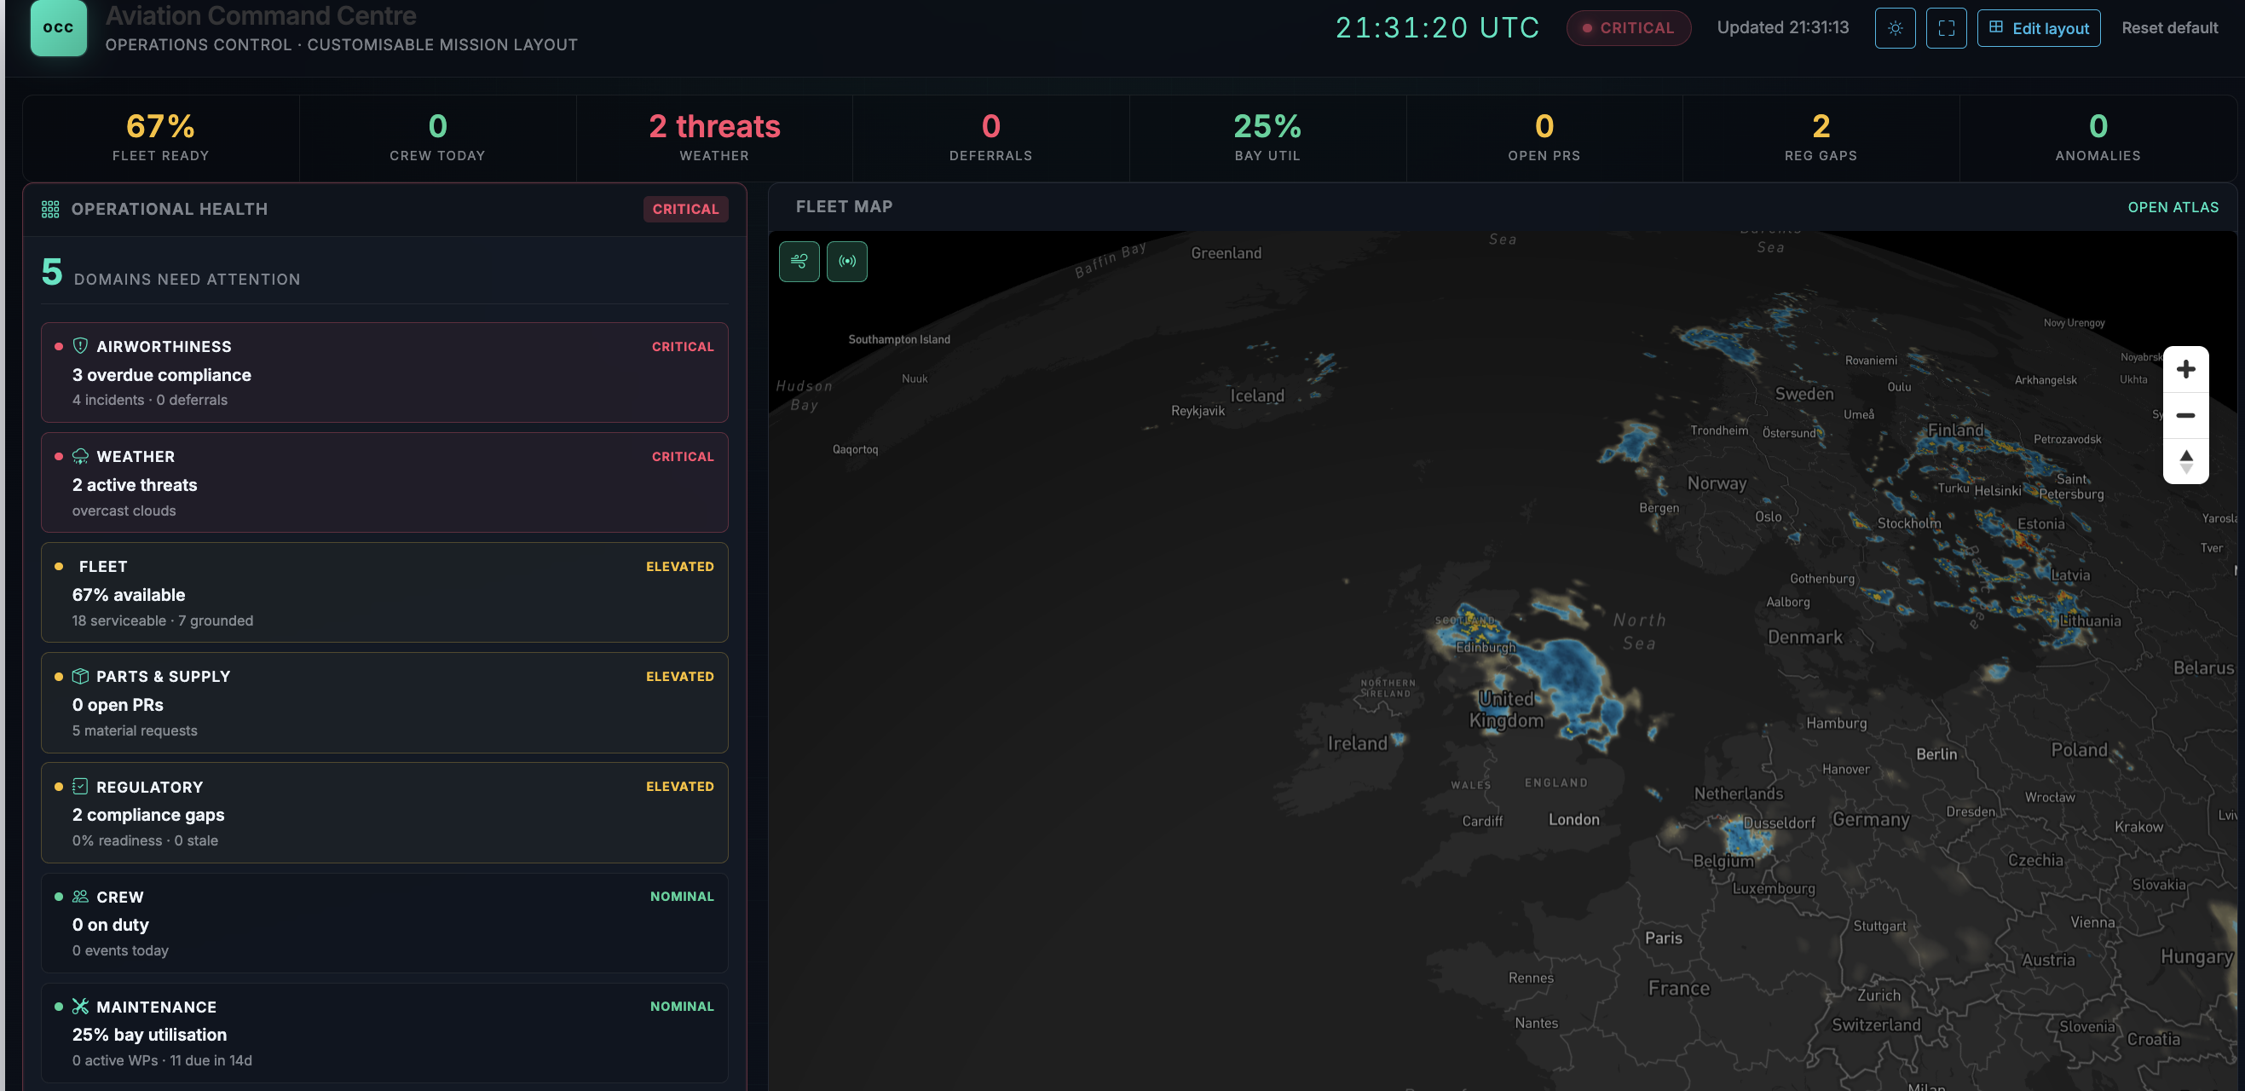Screen dimensions: 2245x1091
Task: Click Reset default
Action: click(2169, 28)
